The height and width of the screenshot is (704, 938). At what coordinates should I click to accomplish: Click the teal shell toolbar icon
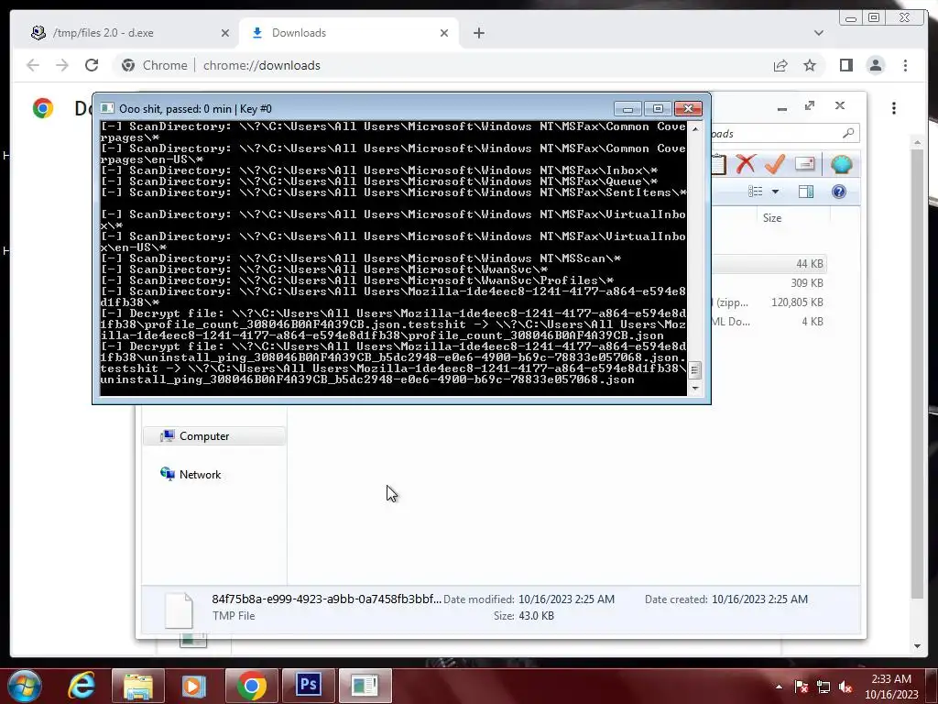coord(841,164)
